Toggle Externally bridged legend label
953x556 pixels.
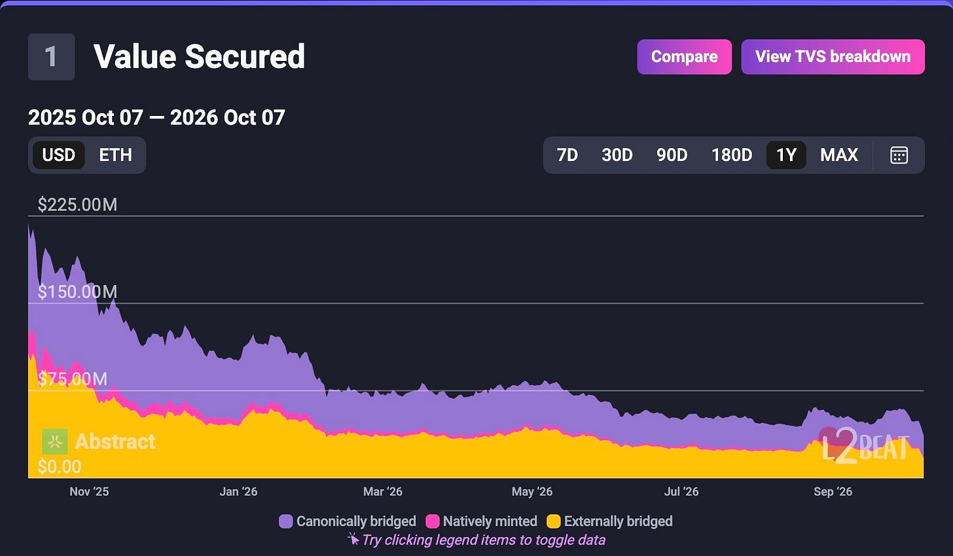pos(619,521)
